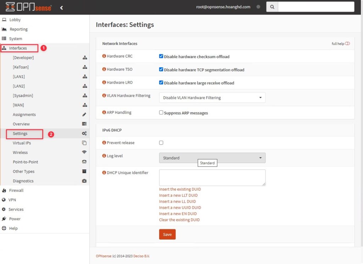Uncheck Disable hardware checksum offload
Screen dimensions: 363x264
tap(161, 56)
